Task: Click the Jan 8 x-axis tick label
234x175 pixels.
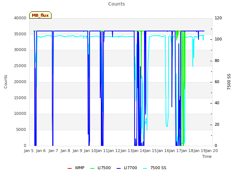Action: (65, 151)
